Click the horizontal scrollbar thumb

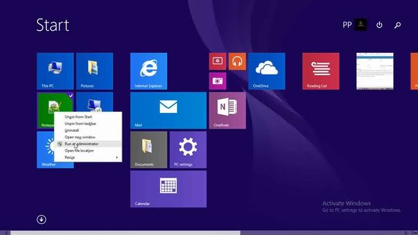point(125,233)
